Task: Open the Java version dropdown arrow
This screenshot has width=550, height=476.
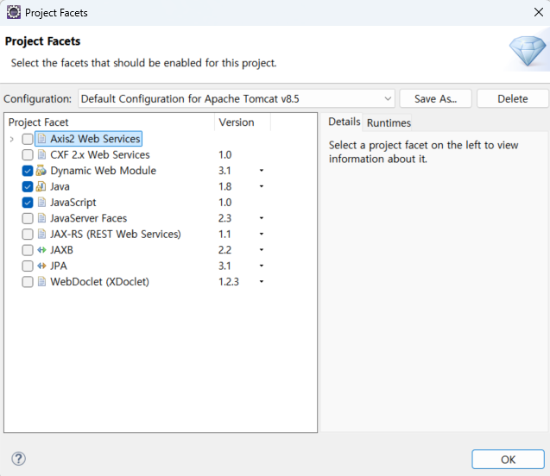Action: pos(262,186)
